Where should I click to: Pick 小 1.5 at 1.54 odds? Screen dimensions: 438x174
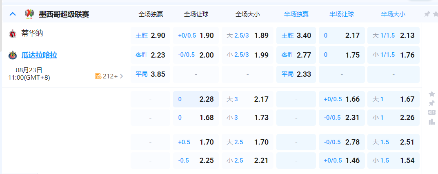click(393, 161)
